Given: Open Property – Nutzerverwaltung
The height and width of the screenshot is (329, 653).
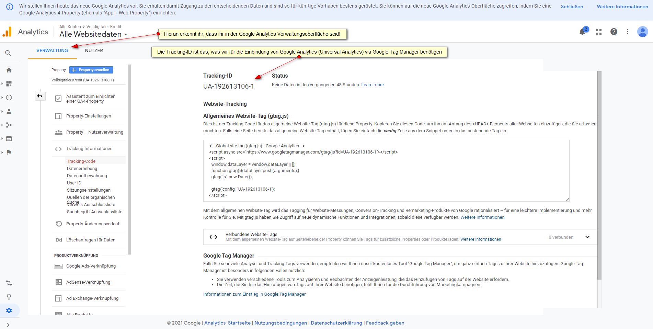Looking at the screenshot, I should [x=89, y=132].
